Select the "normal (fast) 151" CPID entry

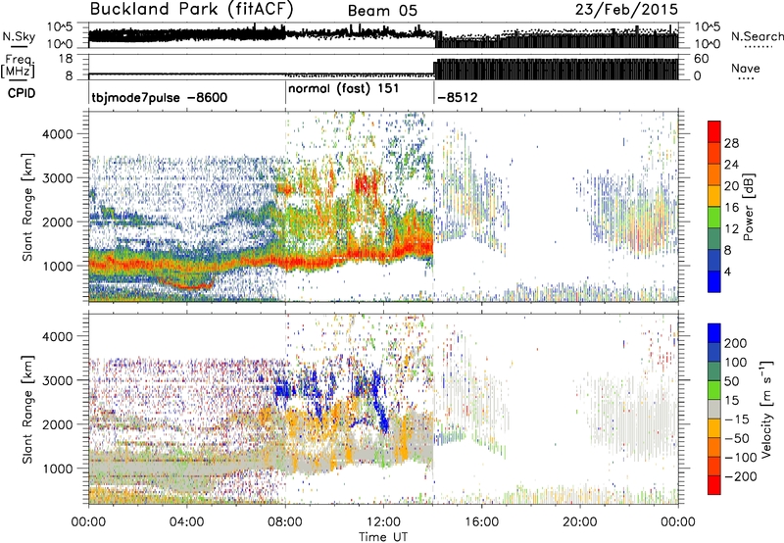[x=344, y=89]
